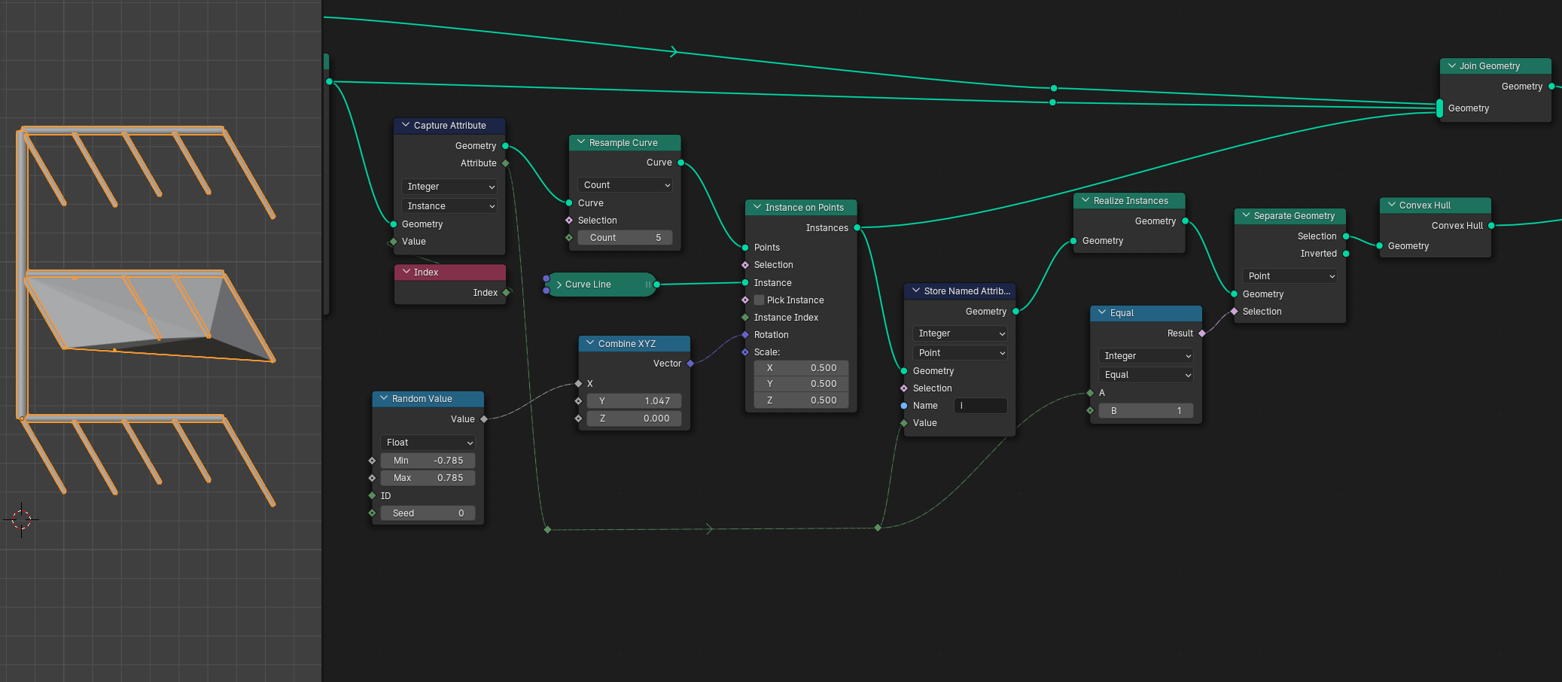Click Convex Hull output socket
Image resolution: width=1562 pixels, height=682 pixels.
[x=1491, y=226]
